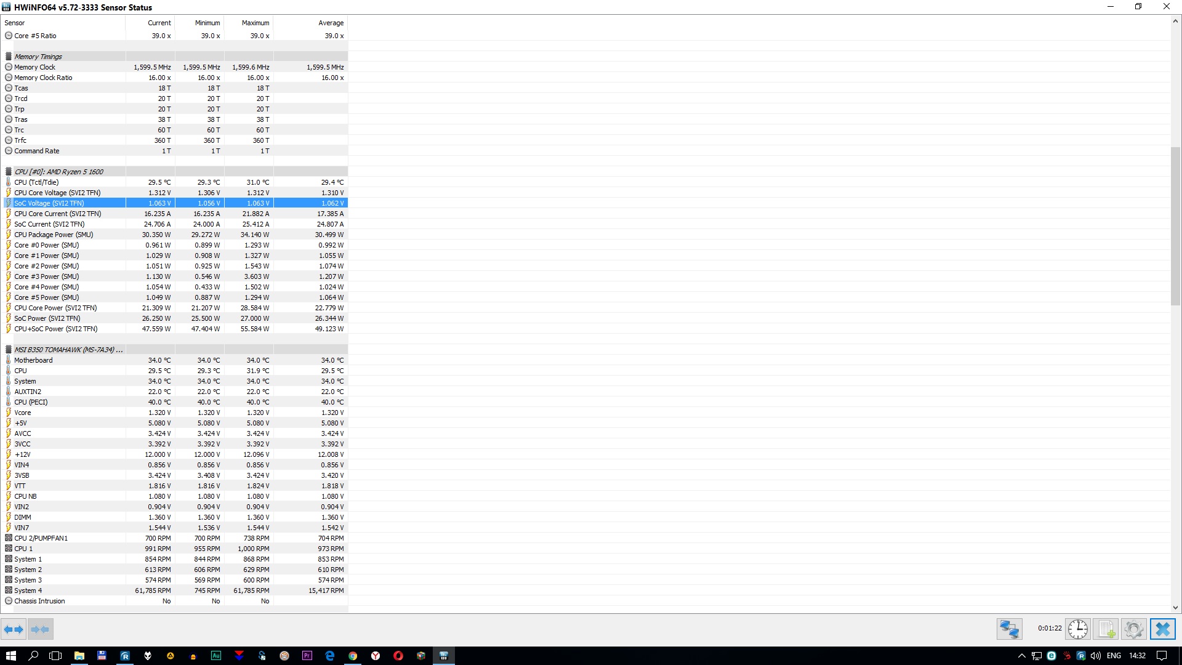This screenshot has height=665, width=1182.
Task: Open the network remote monitoring icon
Action: [x=1009, y=629]
